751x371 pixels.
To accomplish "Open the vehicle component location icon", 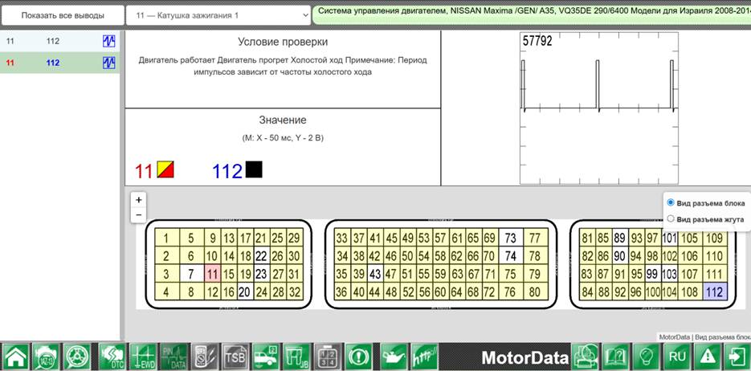I will pos(266,357).
